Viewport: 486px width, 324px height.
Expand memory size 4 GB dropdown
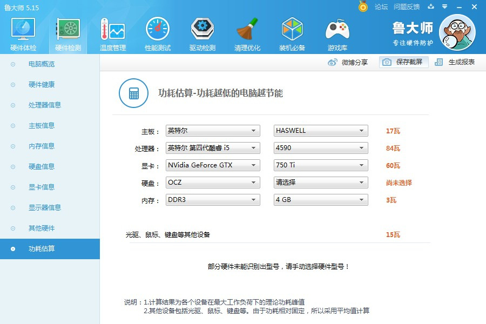tap(321, 200)
